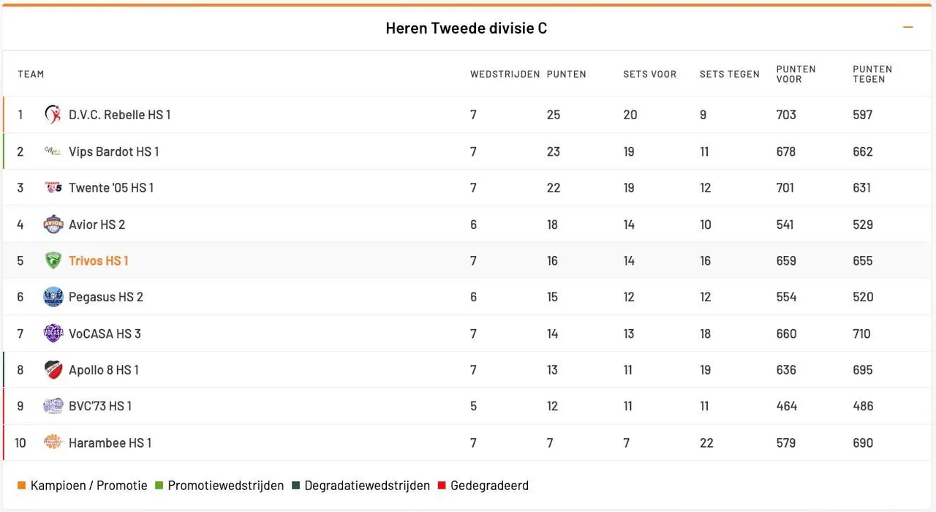Click the orange Kampioen / Promotie swatch

(21, 486)
